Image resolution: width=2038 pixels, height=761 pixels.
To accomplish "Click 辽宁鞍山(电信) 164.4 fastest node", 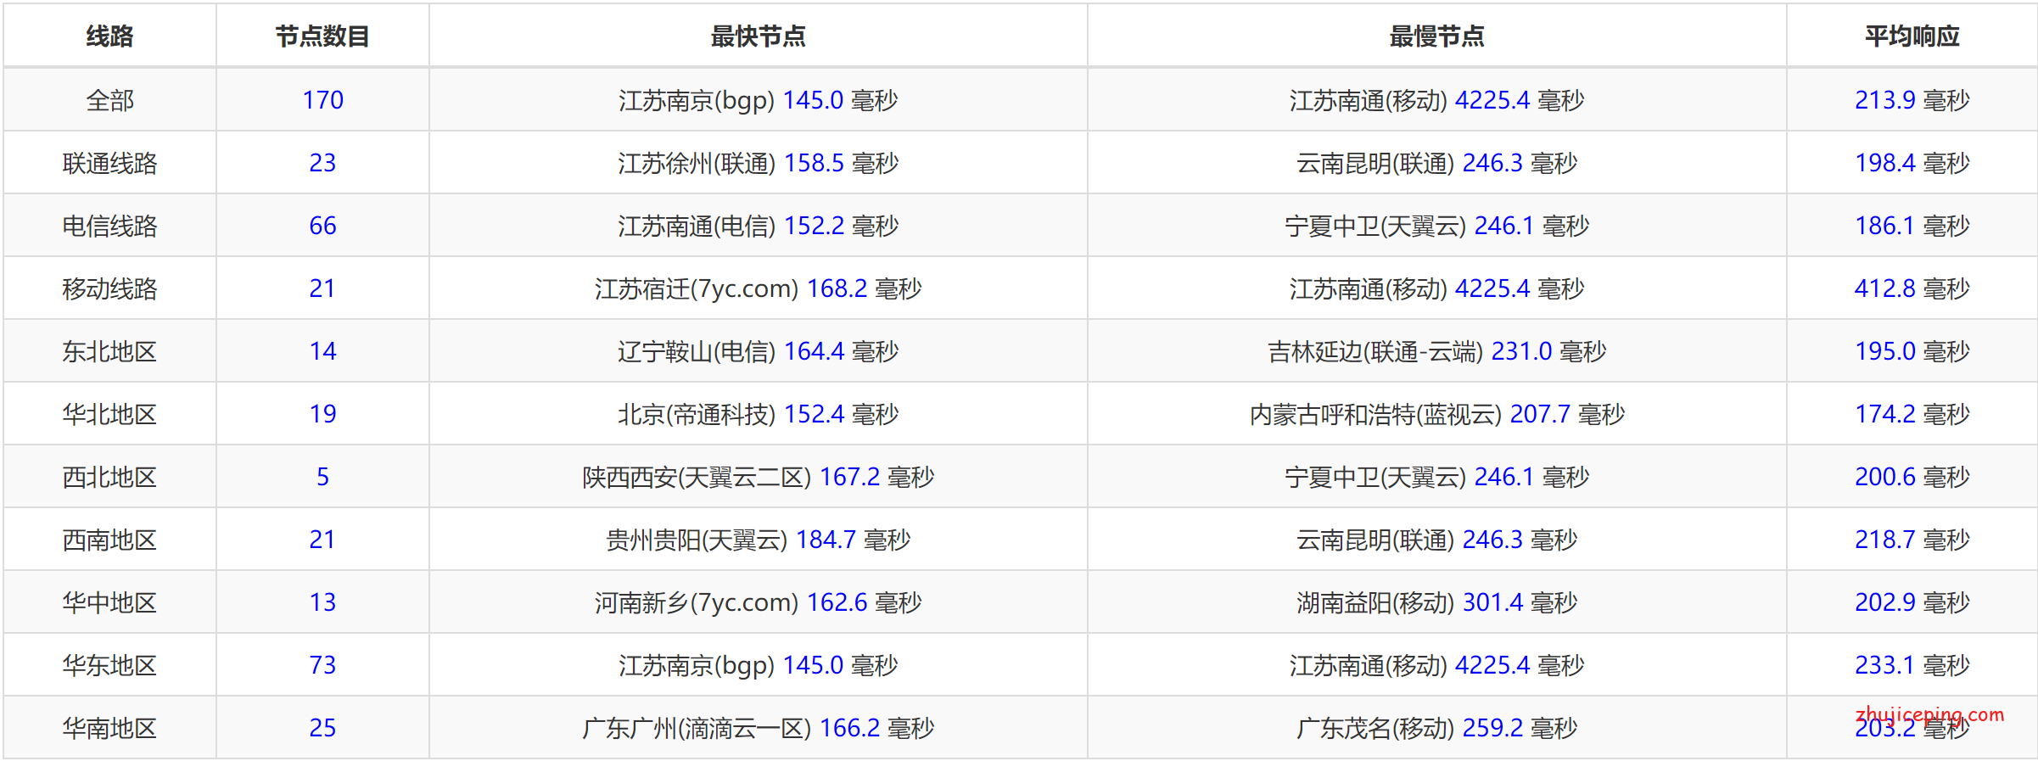I will click(x=758, y=351).
